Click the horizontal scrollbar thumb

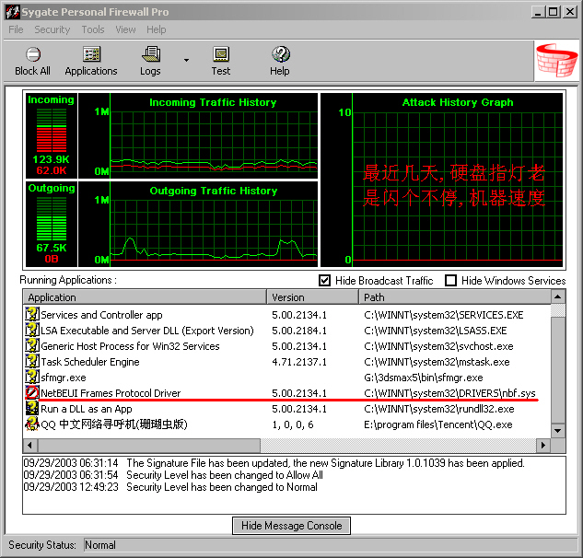coord(148,445)
